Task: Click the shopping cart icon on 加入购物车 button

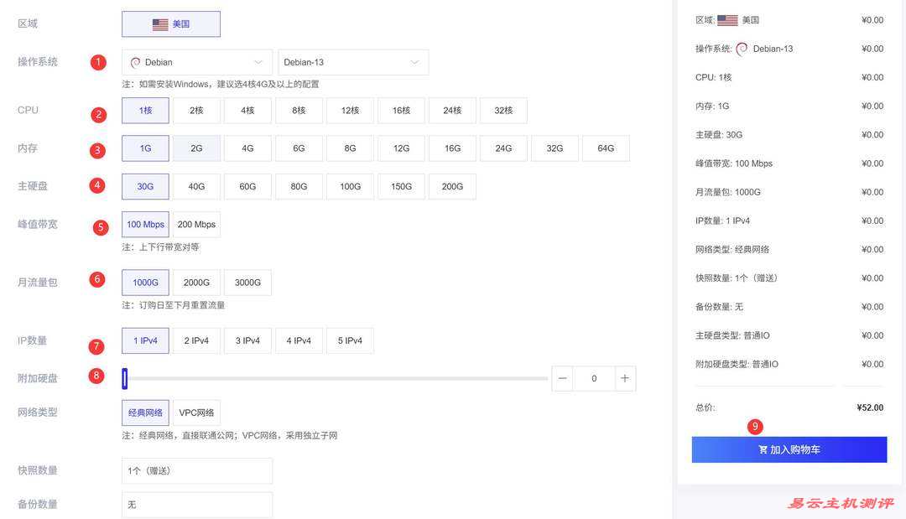Action: pos(763,449)
